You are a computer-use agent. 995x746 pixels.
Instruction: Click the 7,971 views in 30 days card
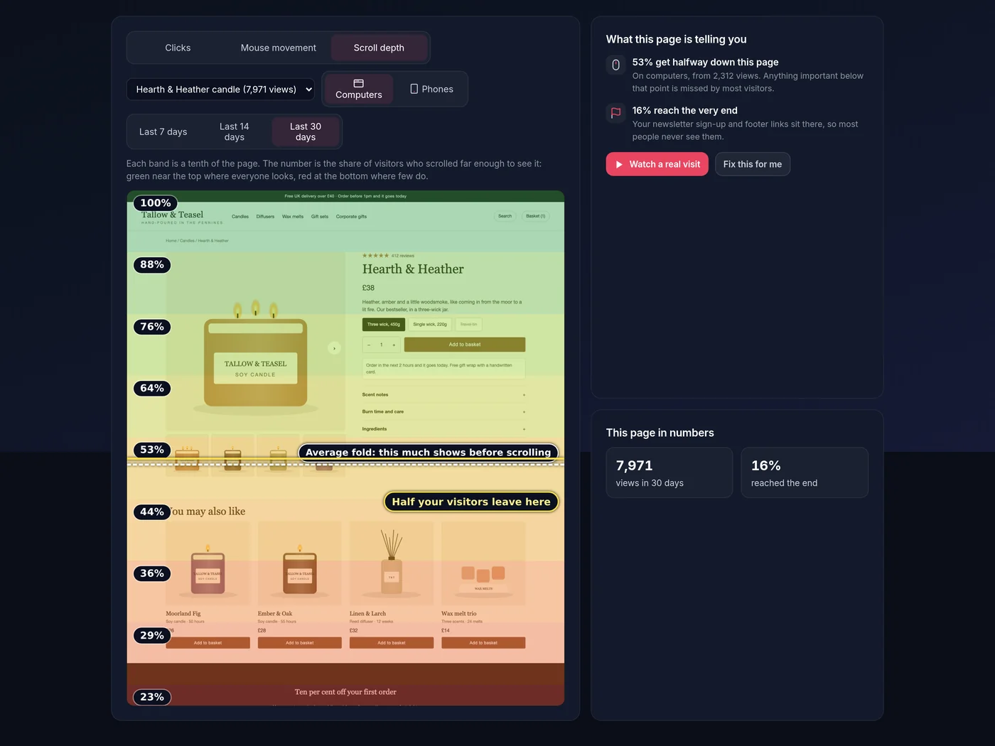click(x=669, y=472)
